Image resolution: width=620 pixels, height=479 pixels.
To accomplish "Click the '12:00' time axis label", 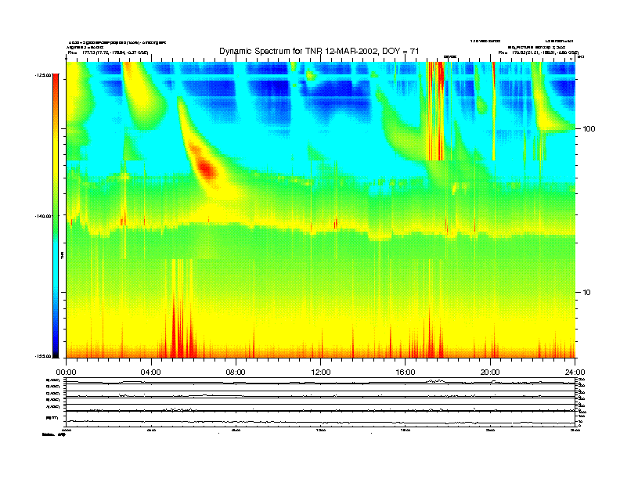I will 321,373.
